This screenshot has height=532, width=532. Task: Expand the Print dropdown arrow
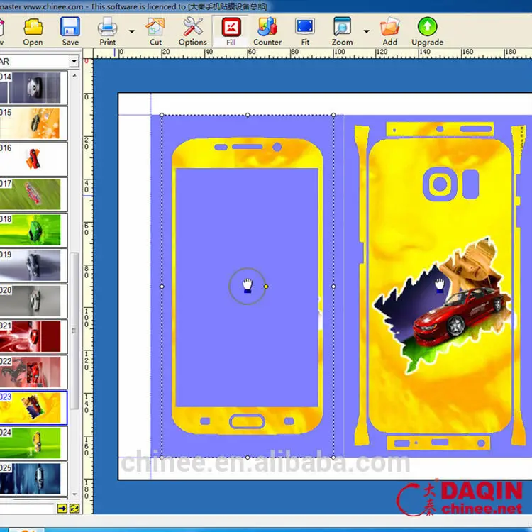click(131, 31)
